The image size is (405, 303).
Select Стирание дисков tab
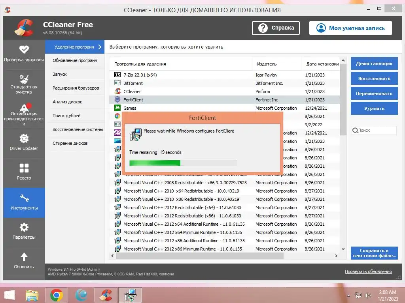tap(75, 143)
